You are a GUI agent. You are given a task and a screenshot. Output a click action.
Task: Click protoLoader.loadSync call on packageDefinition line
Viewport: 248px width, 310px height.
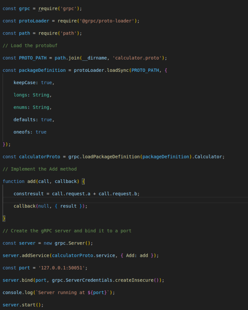point(101,70)
